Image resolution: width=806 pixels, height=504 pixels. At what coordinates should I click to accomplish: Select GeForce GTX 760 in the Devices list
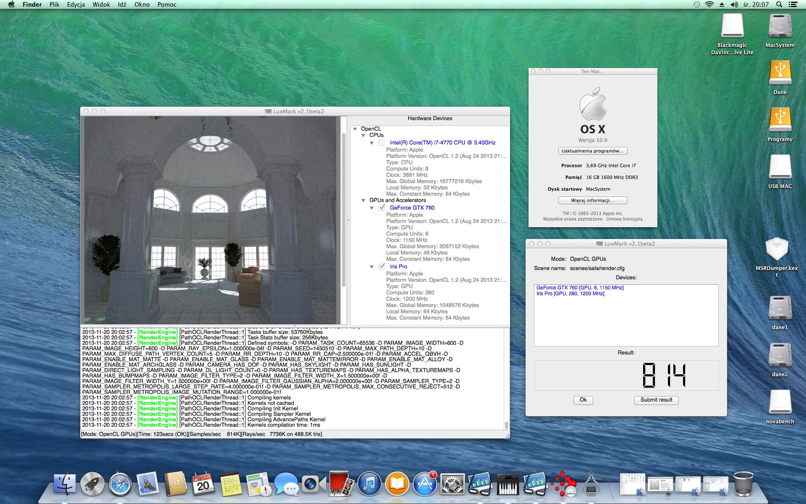(x=580, y=288)
